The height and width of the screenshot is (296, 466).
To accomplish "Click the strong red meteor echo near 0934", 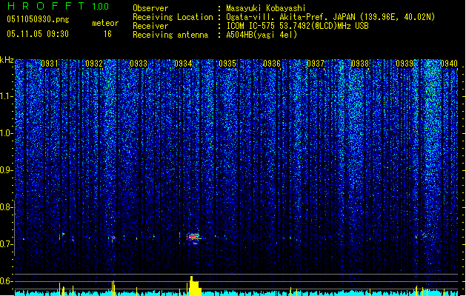I will 194,238.
